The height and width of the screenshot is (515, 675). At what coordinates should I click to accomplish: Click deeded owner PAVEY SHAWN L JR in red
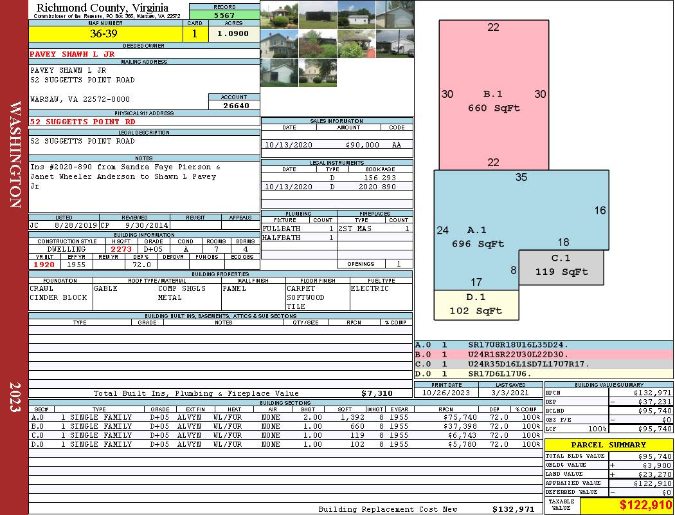[72, 54]
